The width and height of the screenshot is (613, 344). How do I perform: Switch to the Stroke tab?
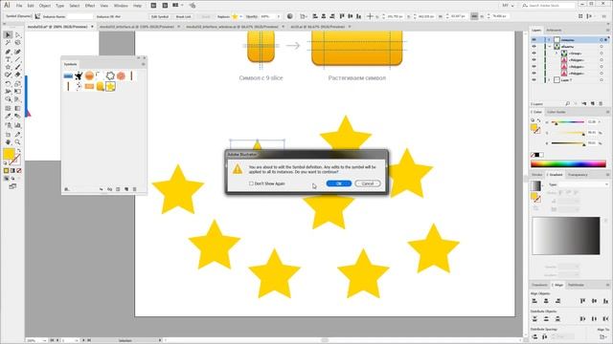pyautogui.click(x=536, y=175)
